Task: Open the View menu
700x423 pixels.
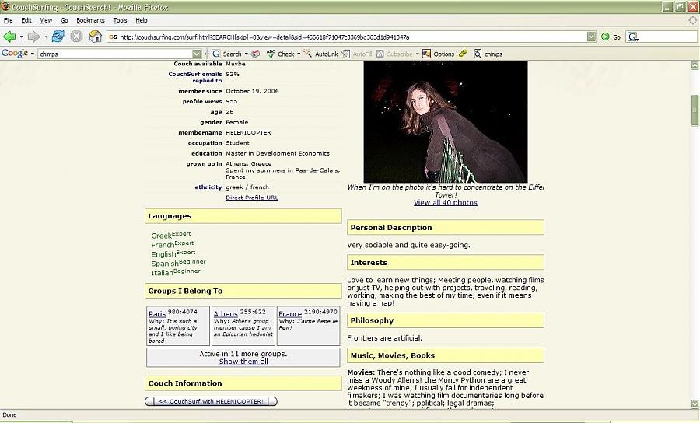Action: click(46, 20)
